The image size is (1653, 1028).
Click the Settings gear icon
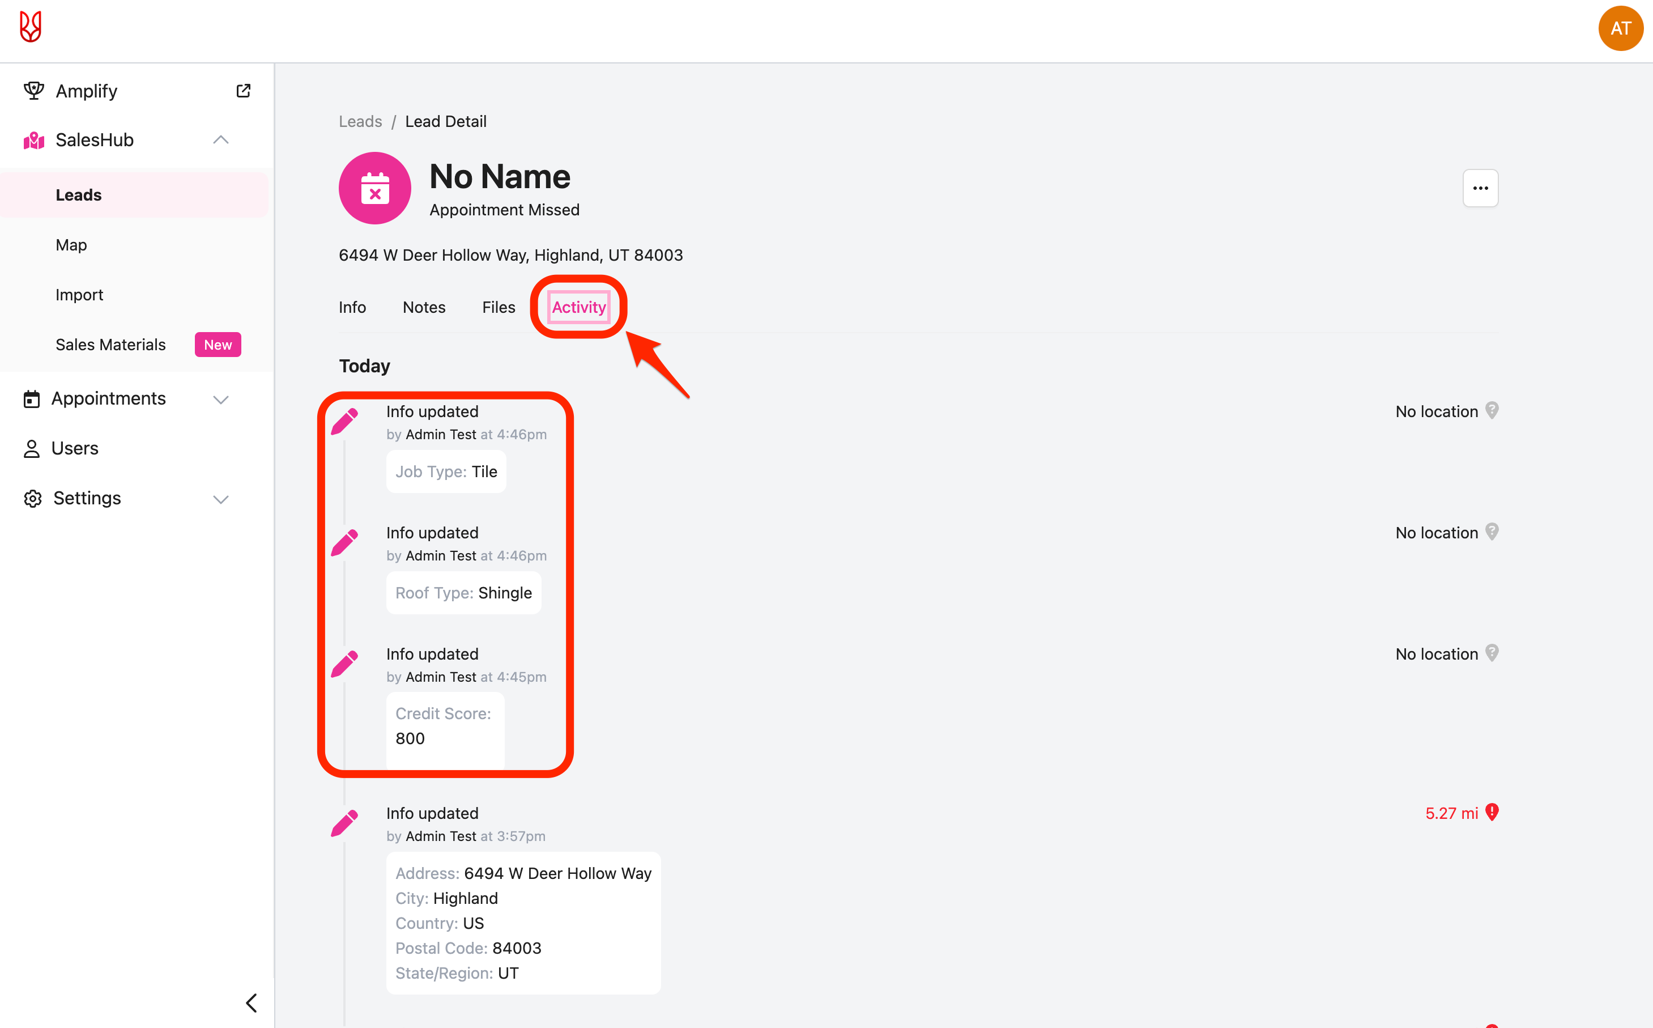(x=32, y=498)
